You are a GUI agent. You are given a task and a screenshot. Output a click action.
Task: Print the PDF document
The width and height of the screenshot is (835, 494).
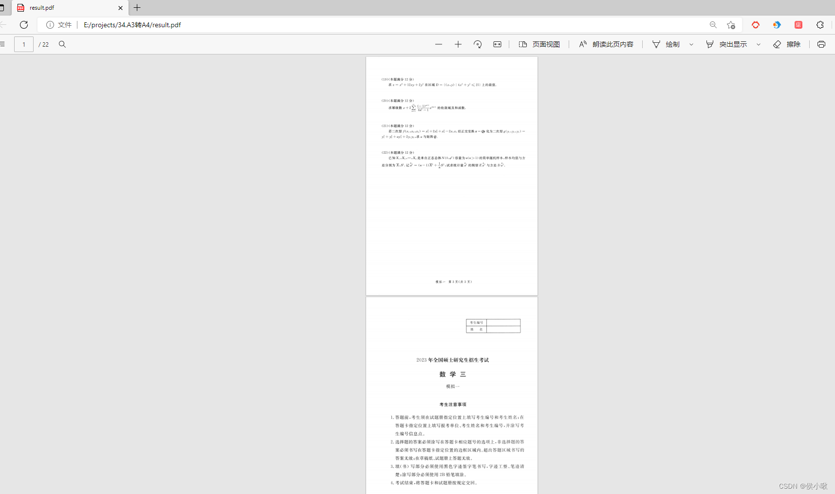821,44
